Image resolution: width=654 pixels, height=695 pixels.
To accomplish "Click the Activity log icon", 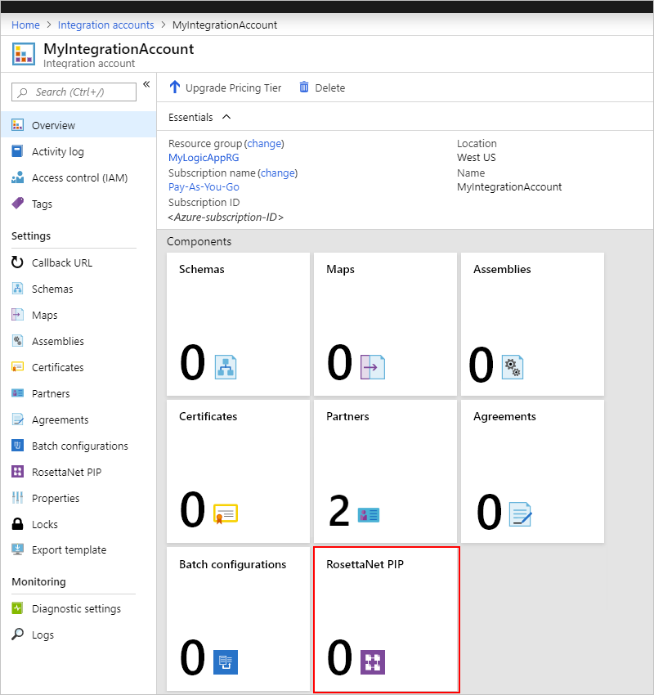I will click(x=17, y=151).
